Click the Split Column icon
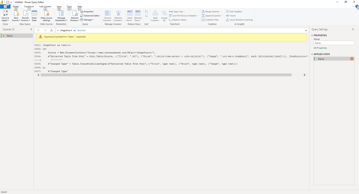 [x=155, y=13]
